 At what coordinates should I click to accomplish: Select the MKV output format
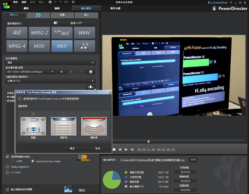61,46
